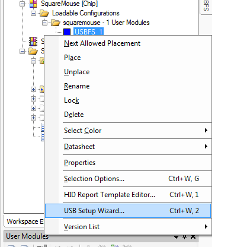Screen dimensions: 234x247
Task: Close the User Modules panel
Action: [x=193, y=236]
